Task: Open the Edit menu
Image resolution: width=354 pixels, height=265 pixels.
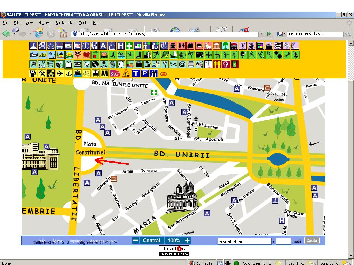Action: 17,23
